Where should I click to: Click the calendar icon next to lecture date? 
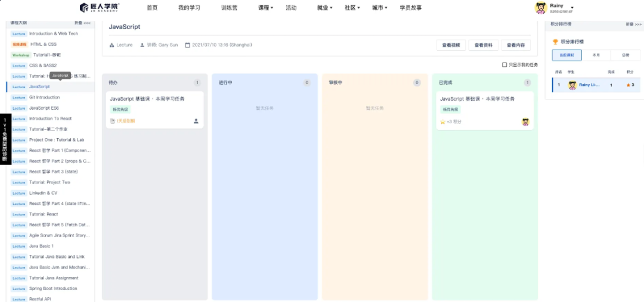(187, 45)
